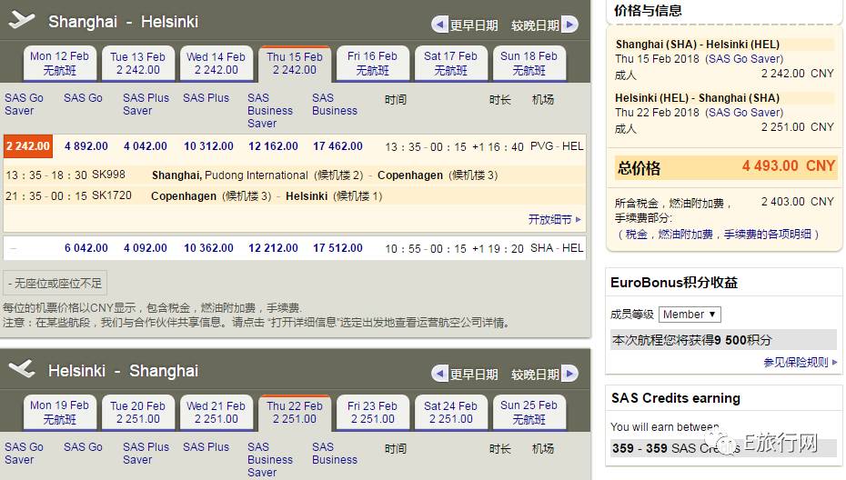Select Tue 20 Feb 2 251.00 tab

[x=138, y=412]
